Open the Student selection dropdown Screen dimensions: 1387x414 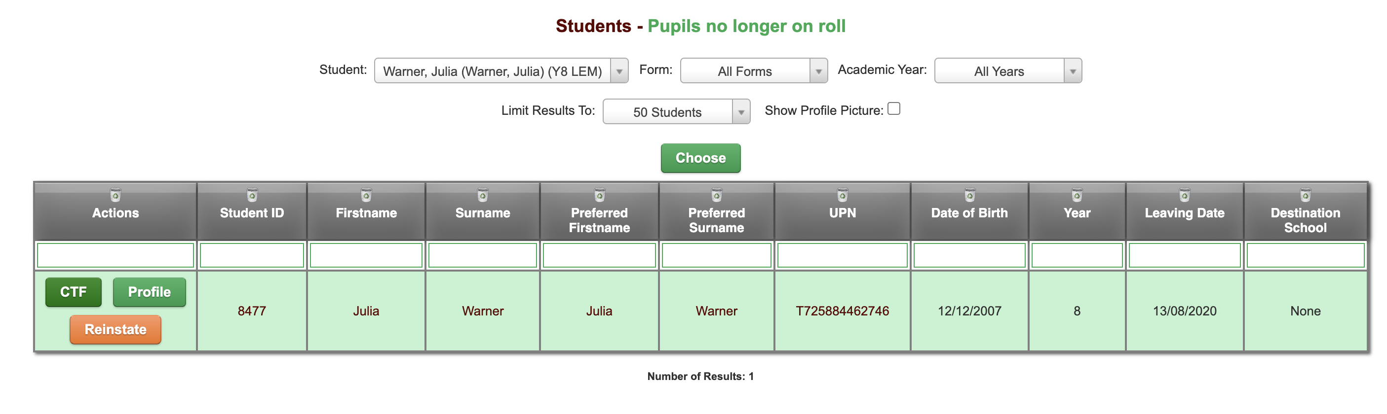tap(501, 71)
